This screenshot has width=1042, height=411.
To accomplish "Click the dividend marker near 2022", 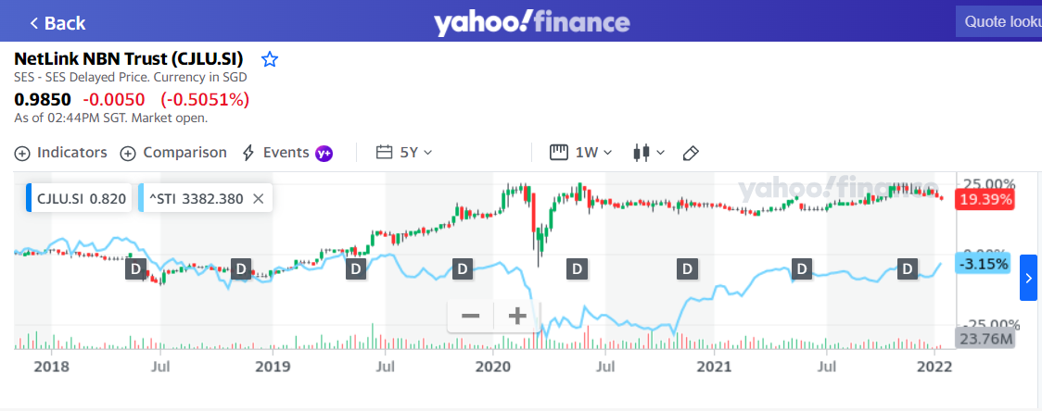I will (908, 269).
